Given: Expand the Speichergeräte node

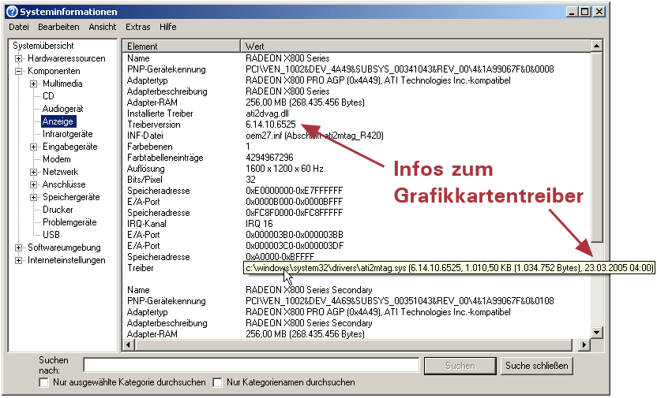Looking at the screenshot, I should click(33, 197).
